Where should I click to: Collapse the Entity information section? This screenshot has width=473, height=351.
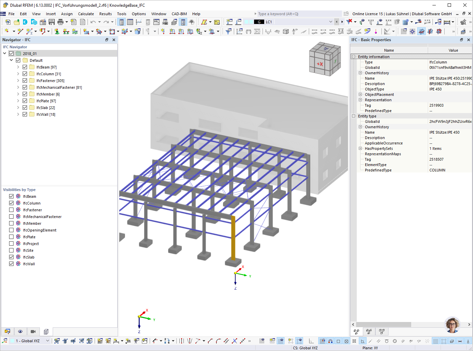point(354,57)
